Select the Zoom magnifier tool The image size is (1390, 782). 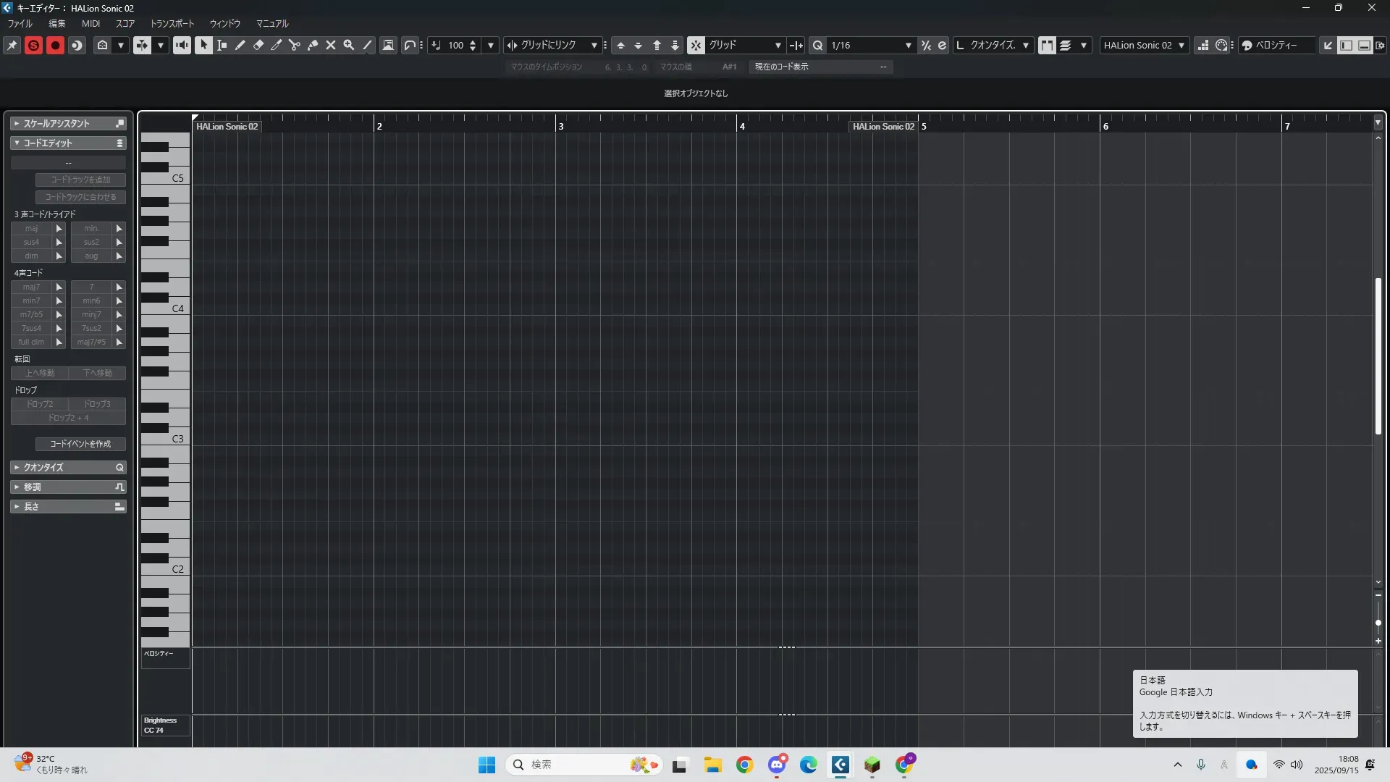coord(349,45)
